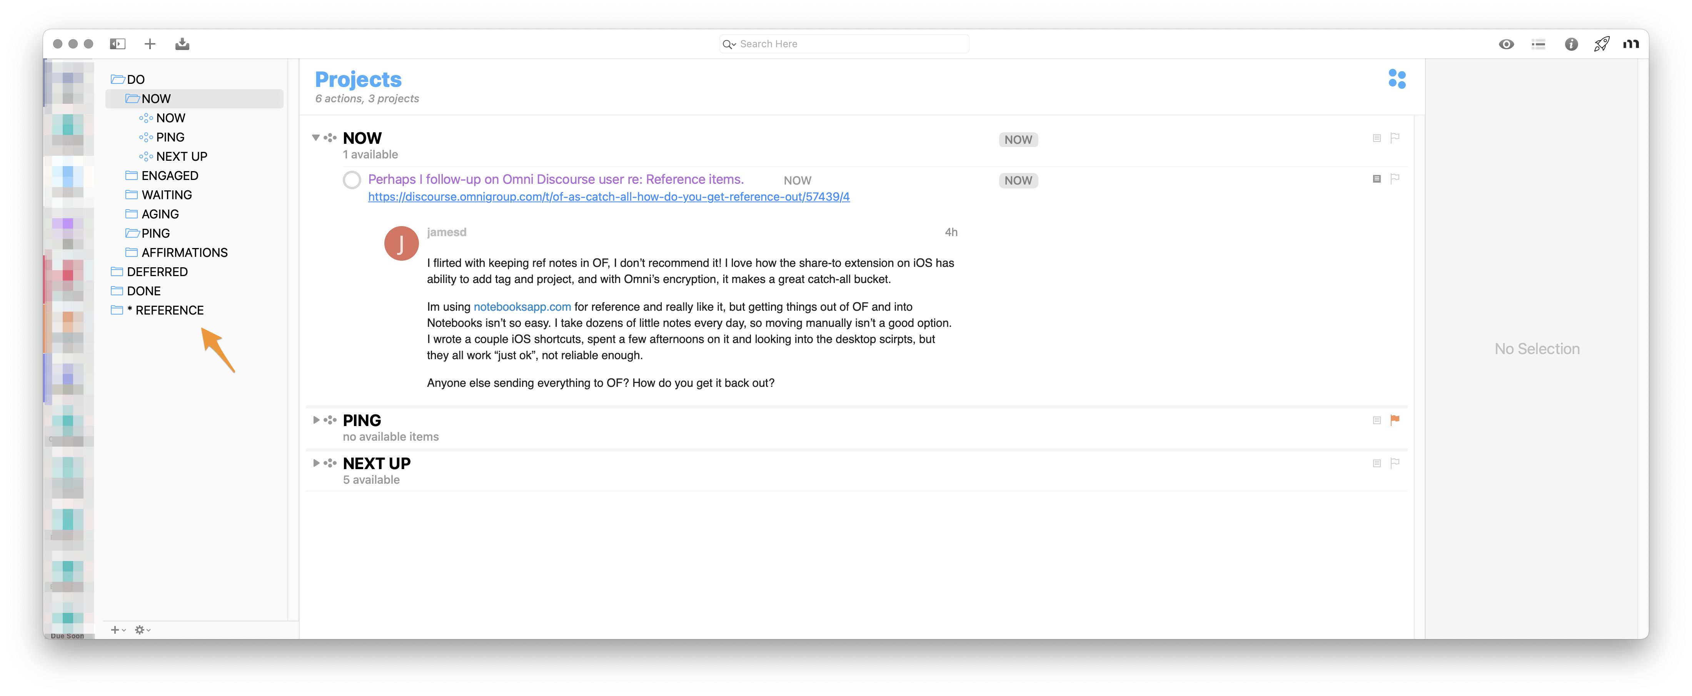Click the rightmost 'm' toolbar icon

coord(1631,44)
